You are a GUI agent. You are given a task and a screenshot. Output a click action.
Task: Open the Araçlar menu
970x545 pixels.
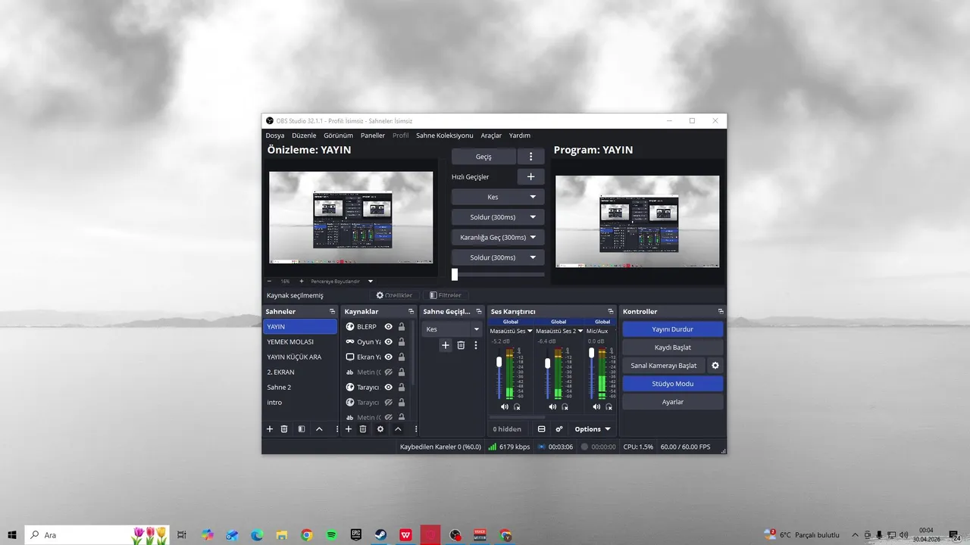tap(491, 135)
